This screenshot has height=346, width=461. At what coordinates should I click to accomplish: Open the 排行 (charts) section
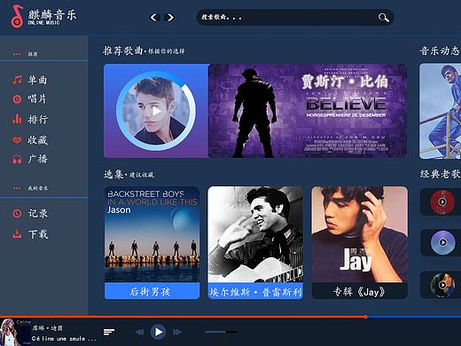tap(37, 120)
